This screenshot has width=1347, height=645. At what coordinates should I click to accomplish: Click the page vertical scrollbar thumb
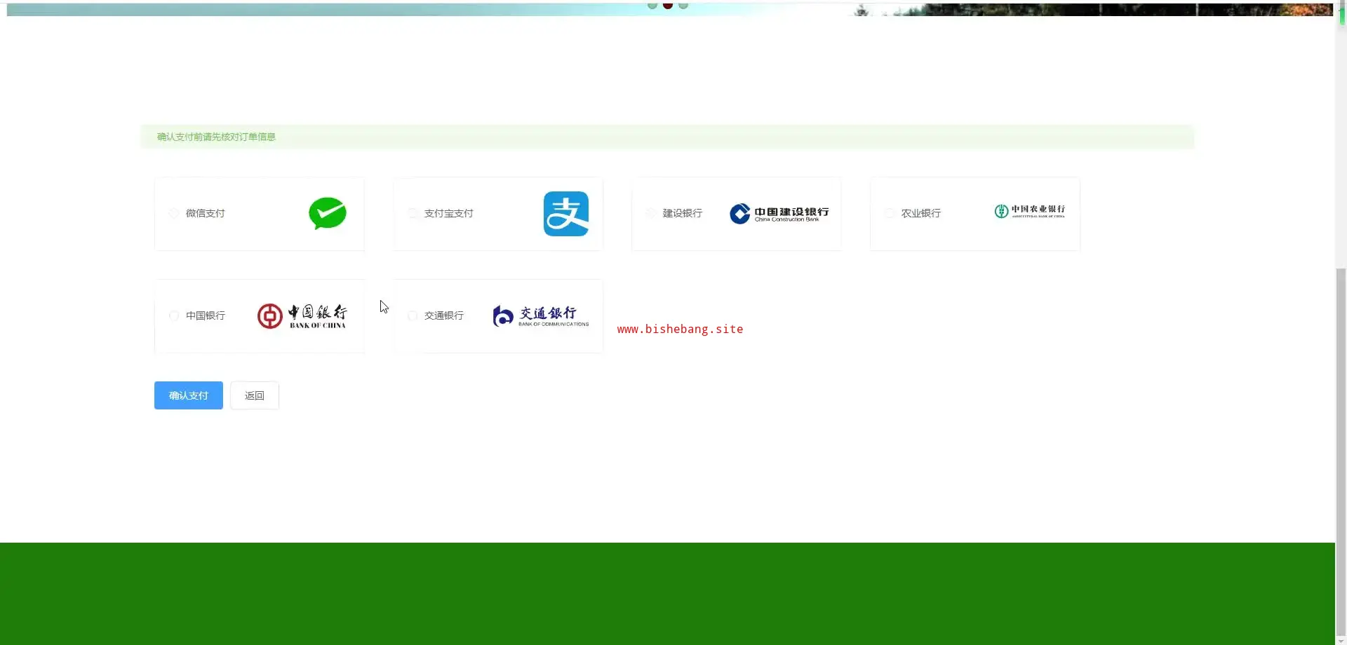point(1341,452)
